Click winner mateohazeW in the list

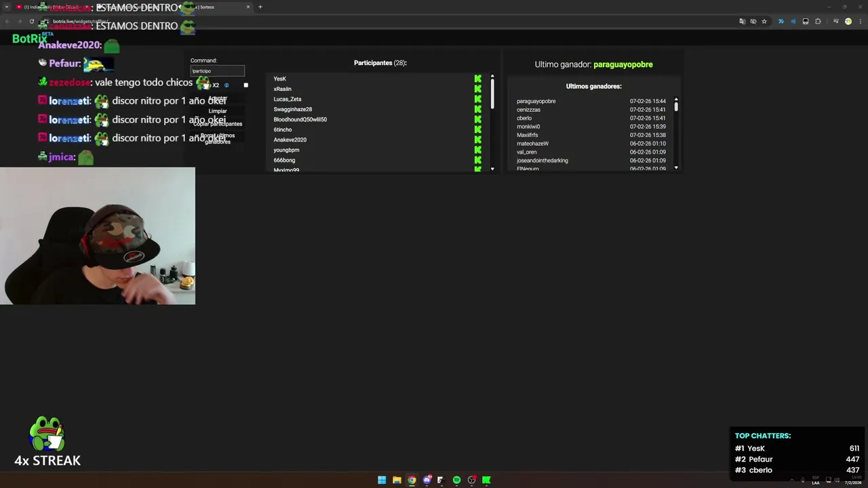532,144
